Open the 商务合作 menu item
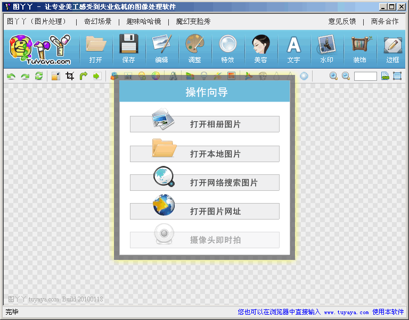 tap(385, 21)
